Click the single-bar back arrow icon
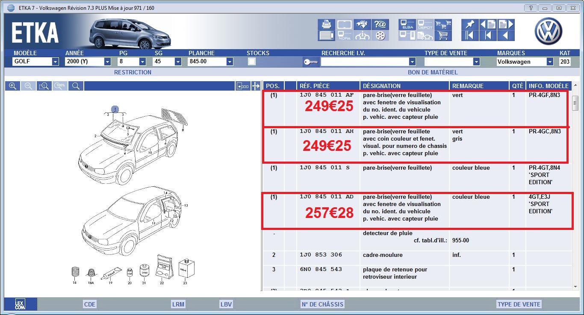584x315 pixels. tap(488, 35)
